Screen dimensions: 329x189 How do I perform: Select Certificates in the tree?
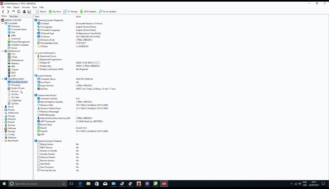coord(16,101)
